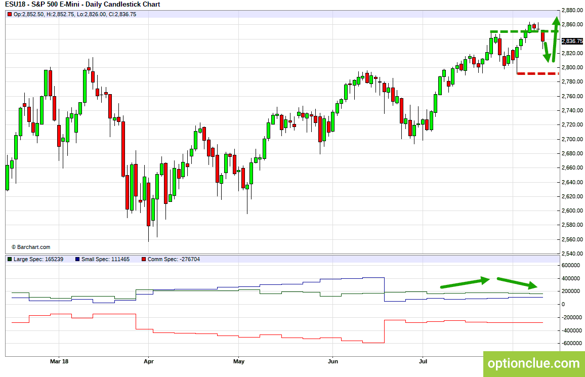Click the falling green arrow in indicator panel
This screenshot has height=377, width=585.
[x=517, y=283]
